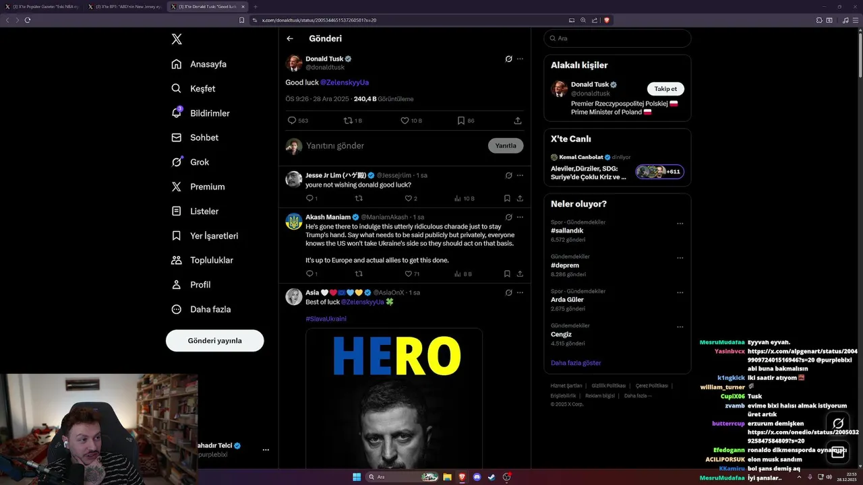Open Anasayfa in the sidebar

(199, 64)
